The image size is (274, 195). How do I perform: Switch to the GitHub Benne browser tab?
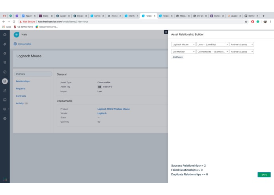coord(251,16)
